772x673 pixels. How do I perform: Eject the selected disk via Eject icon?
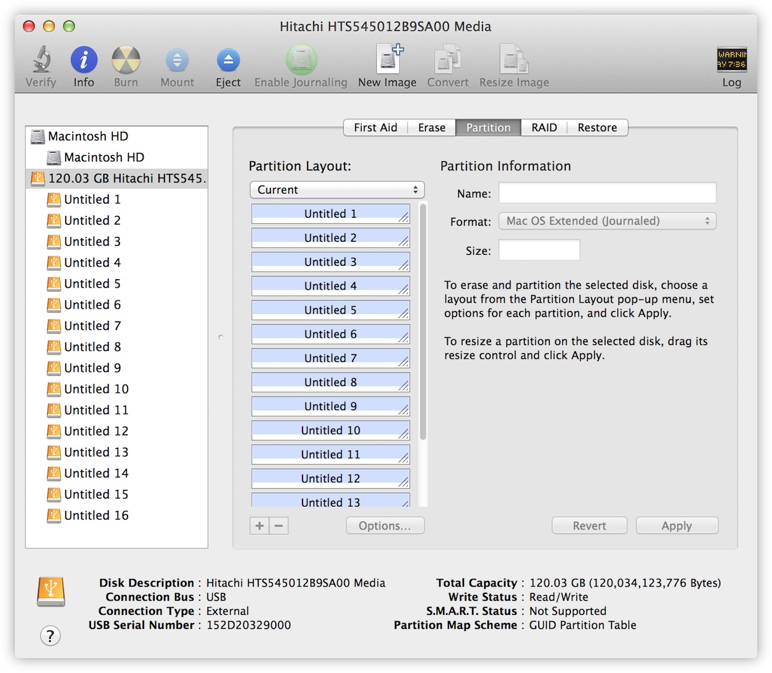point(228,60)
